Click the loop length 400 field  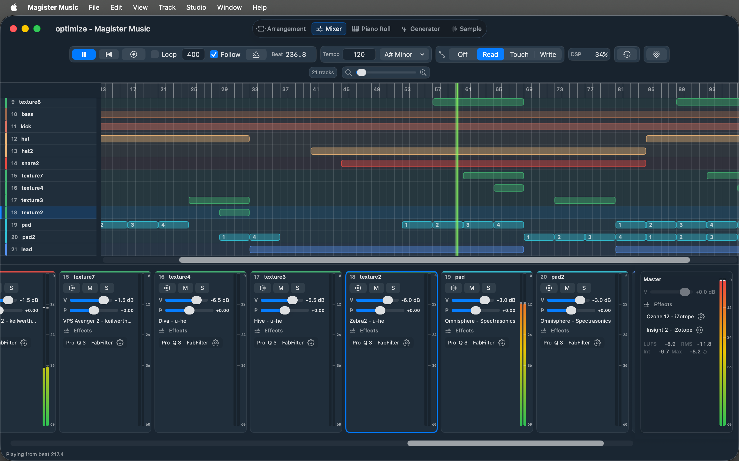click(193, 54)
